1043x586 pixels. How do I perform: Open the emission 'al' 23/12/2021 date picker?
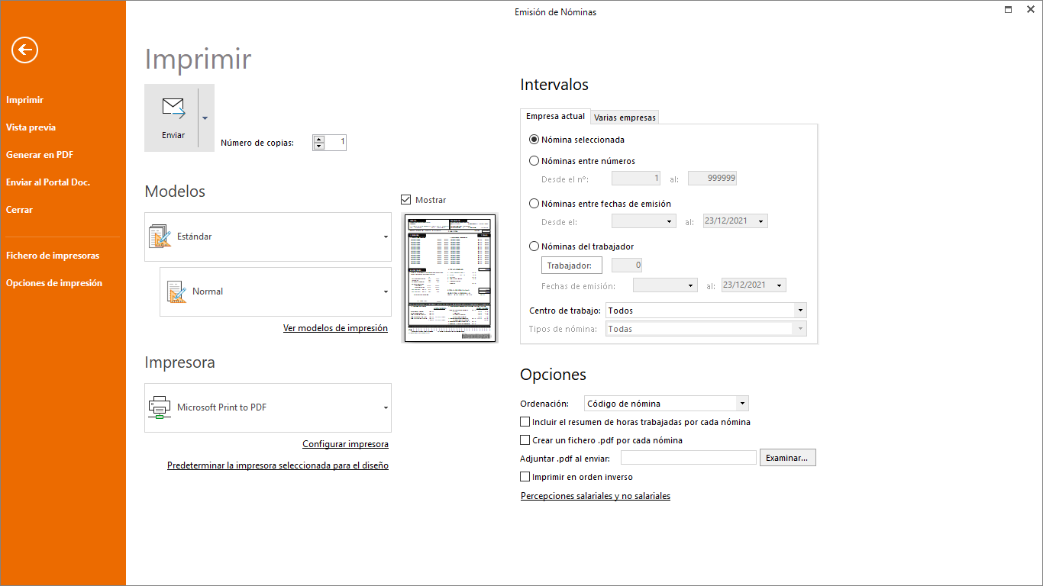761,221
